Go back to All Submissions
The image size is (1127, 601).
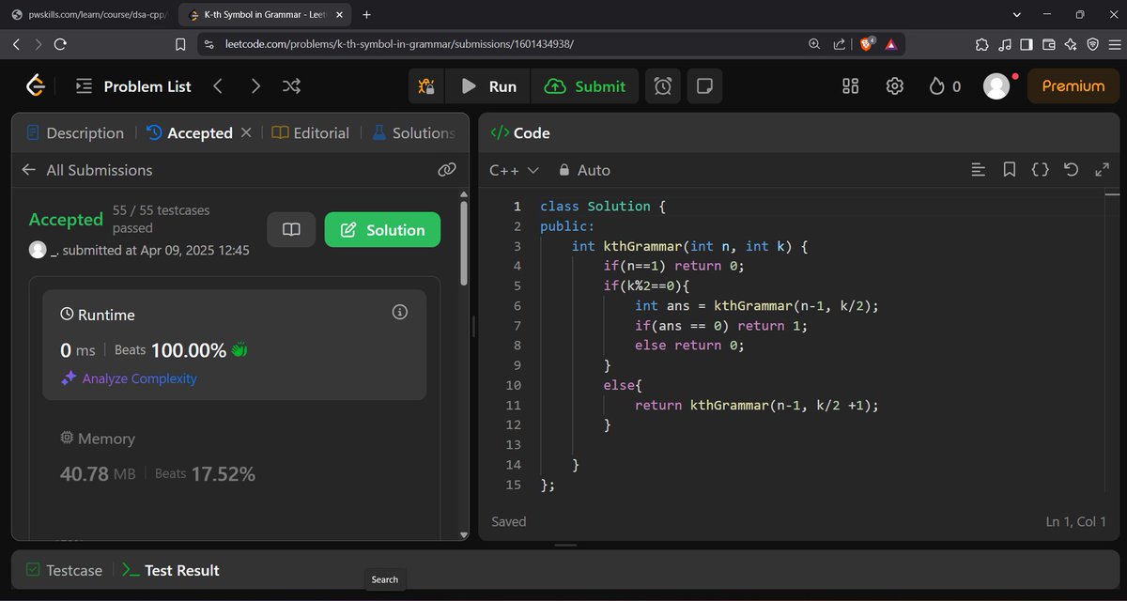[86, 170]
